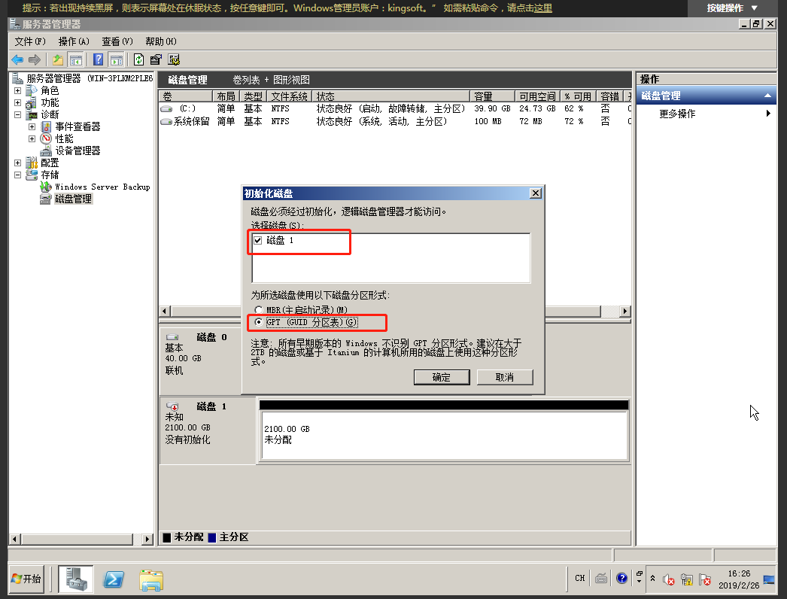Open PowerShell from the taskbar

tap(114, 579)
